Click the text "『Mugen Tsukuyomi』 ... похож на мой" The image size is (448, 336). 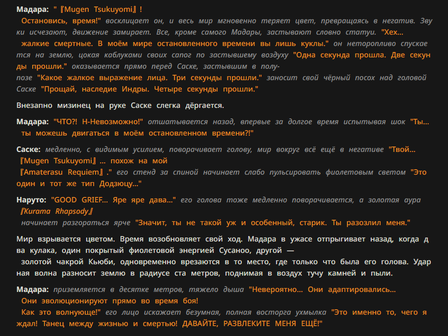(93, 161)
